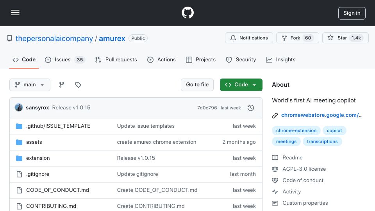
Task: Select the copilot topic tag
Action: [334, 131]
